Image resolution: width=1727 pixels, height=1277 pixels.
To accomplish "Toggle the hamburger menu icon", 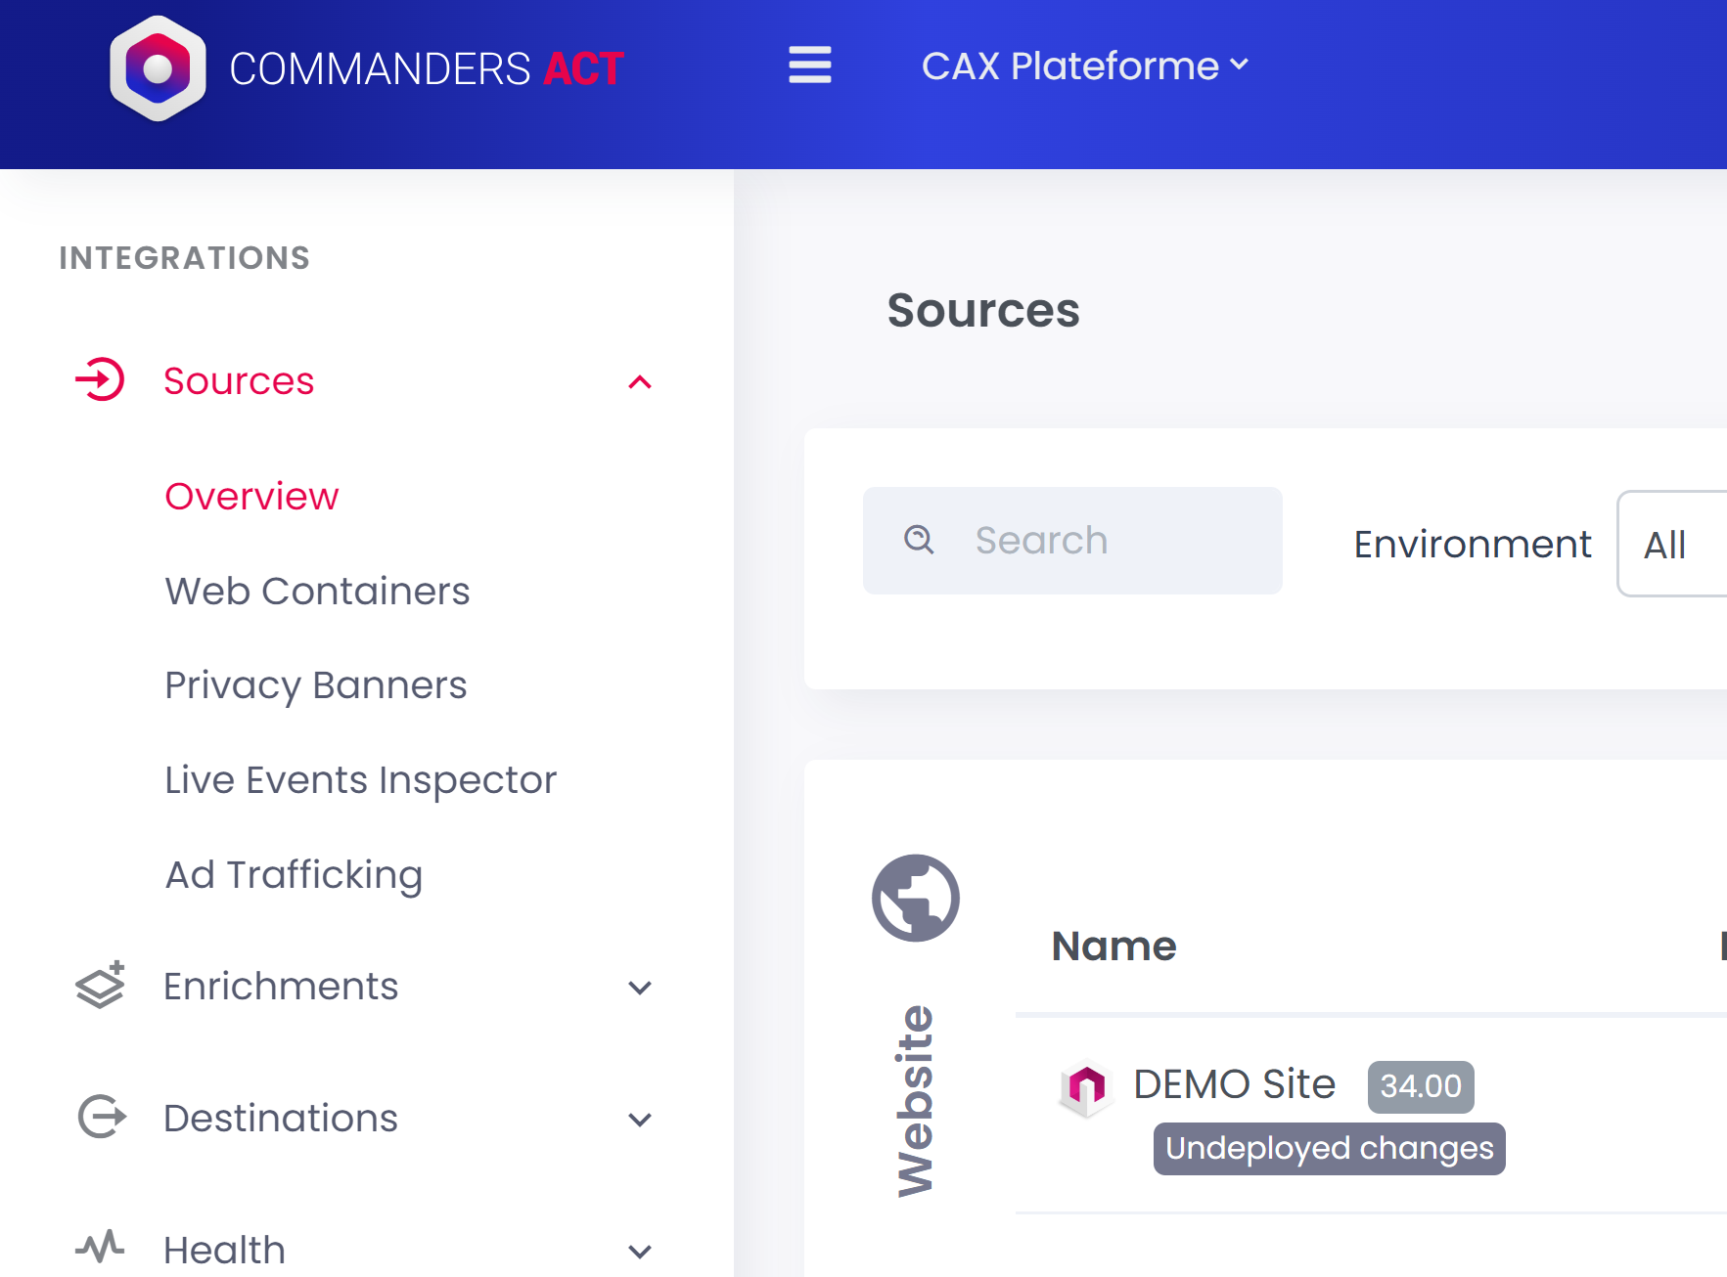I will pos(809,66).
